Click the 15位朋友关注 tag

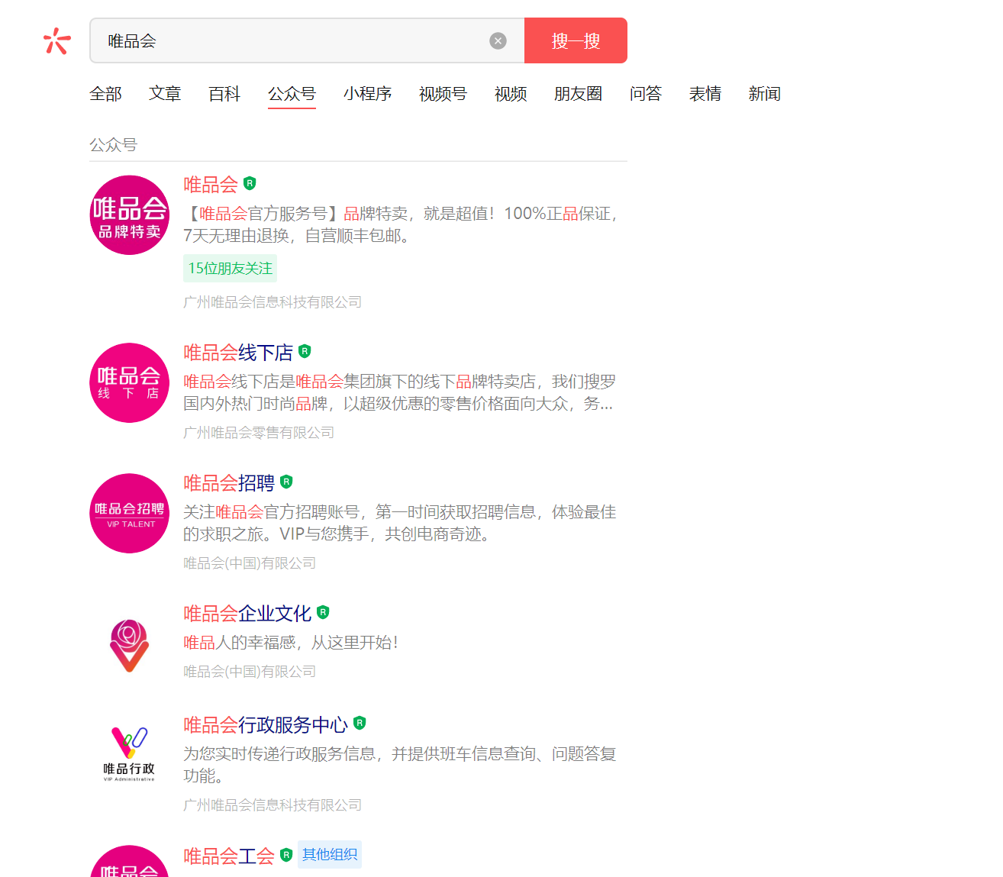point(230,269)
